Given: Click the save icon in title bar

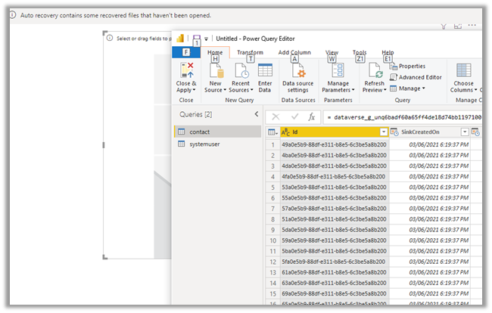Looking at the screenshot, I should [196, 39].
